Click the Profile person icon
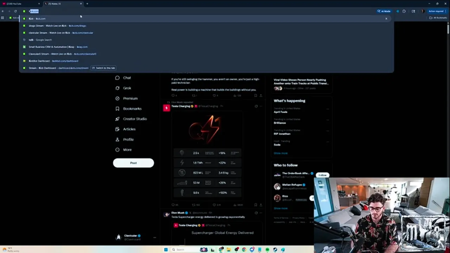The image size is (450, 253). pos(117,140)
